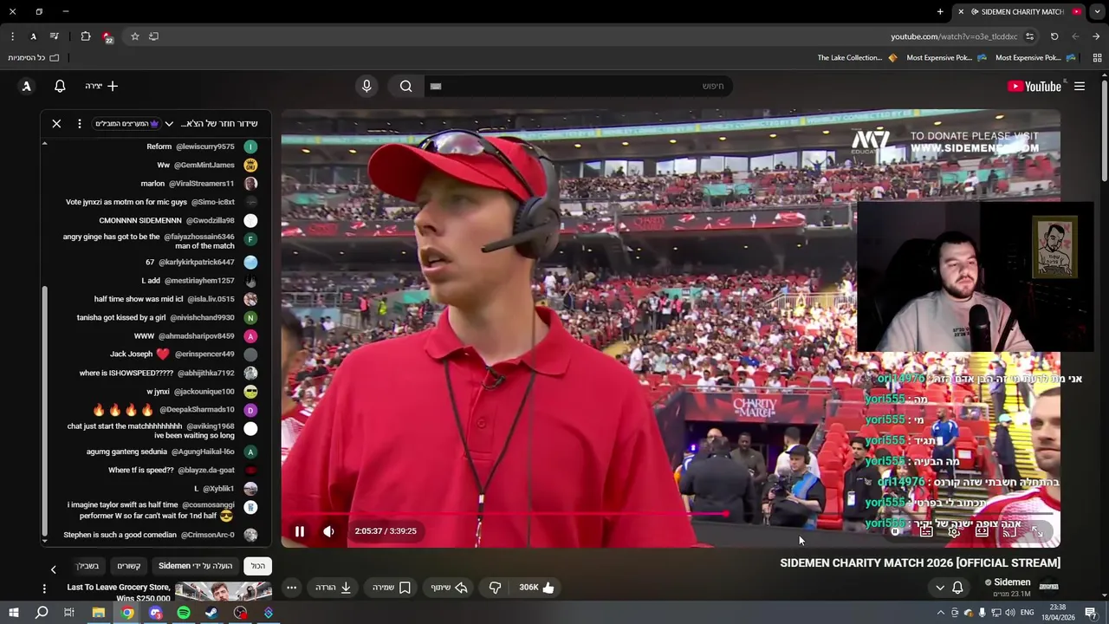Open the all bookmarks folder
1109x624 pixels.
[34, 58]
